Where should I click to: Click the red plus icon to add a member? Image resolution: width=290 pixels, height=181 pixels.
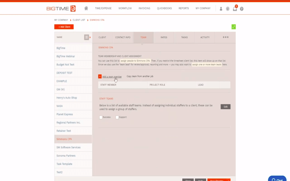[x=100, y=76]
